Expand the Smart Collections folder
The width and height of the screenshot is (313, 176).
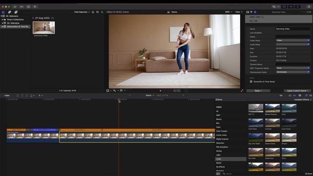(x=2, y=20)
